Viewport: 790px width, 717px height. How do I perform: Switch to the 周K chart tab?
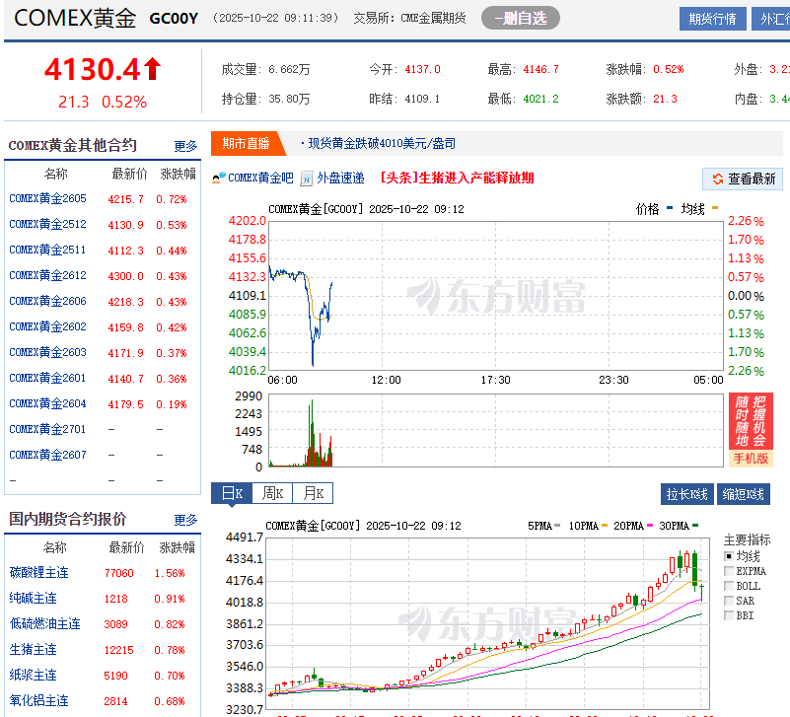coord(272,493)
